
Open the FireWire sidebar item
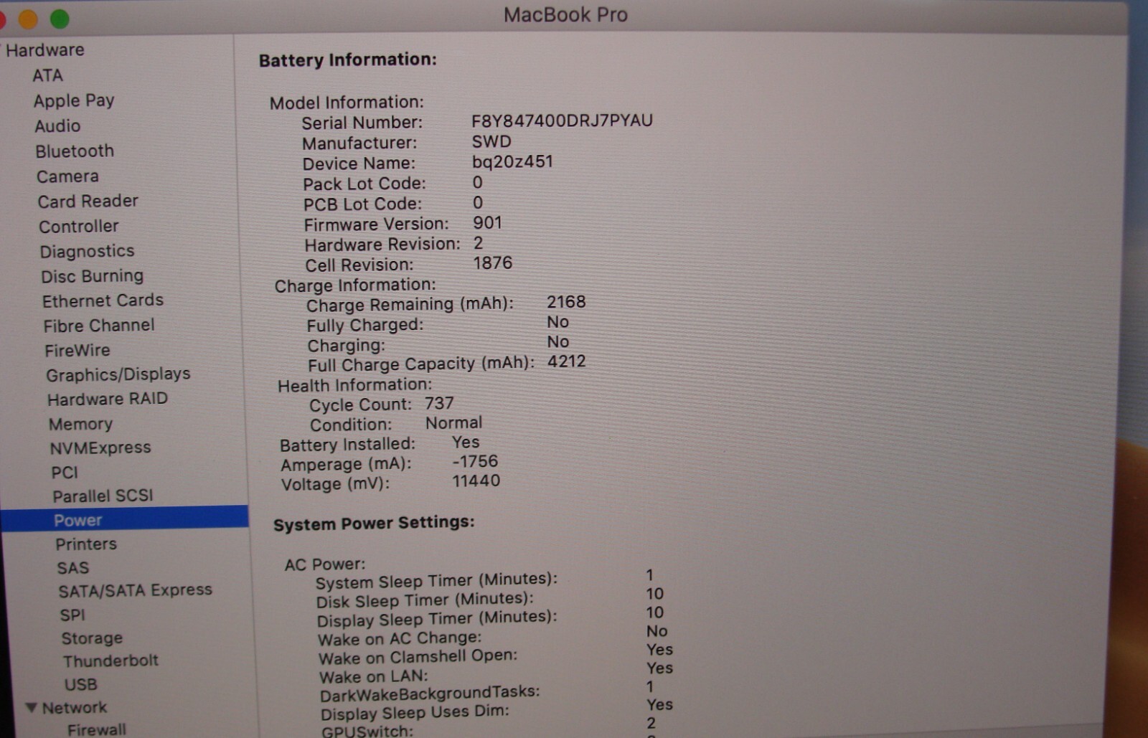click(x=77, y=350)
